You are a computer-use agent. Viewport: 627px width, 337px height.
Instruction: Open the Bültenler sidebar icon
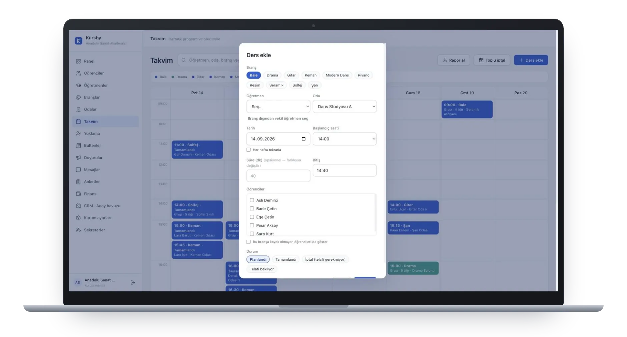point(78,146)
